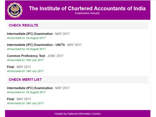Viewport: 156px width, 117px height.
Task: Select the CHECK RESULTS section heading
Action: point(23,25)
